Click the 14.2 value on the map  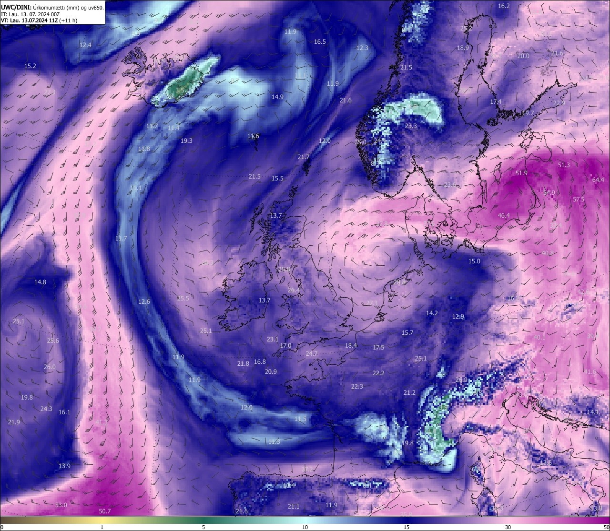[432, 313]
